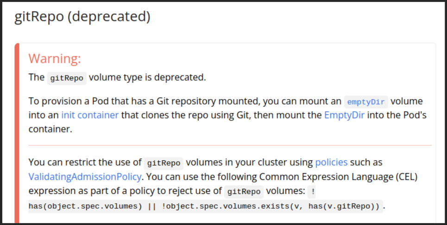This screenshot has height=225, width=447.
Task: Click the has(object.spec.volumes) CEL expression line
Action: coord(206,206)
